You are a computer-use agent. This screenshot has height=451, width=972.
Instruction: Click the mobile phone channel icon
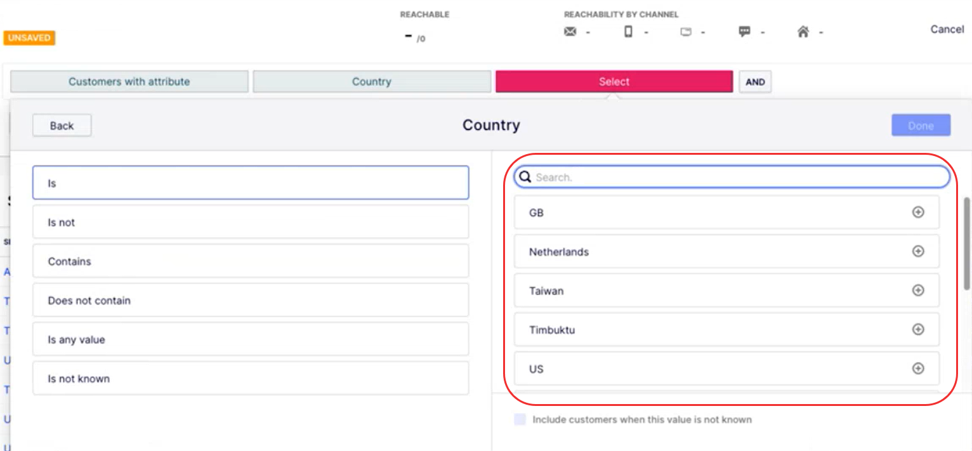click(x=628, y=32)
